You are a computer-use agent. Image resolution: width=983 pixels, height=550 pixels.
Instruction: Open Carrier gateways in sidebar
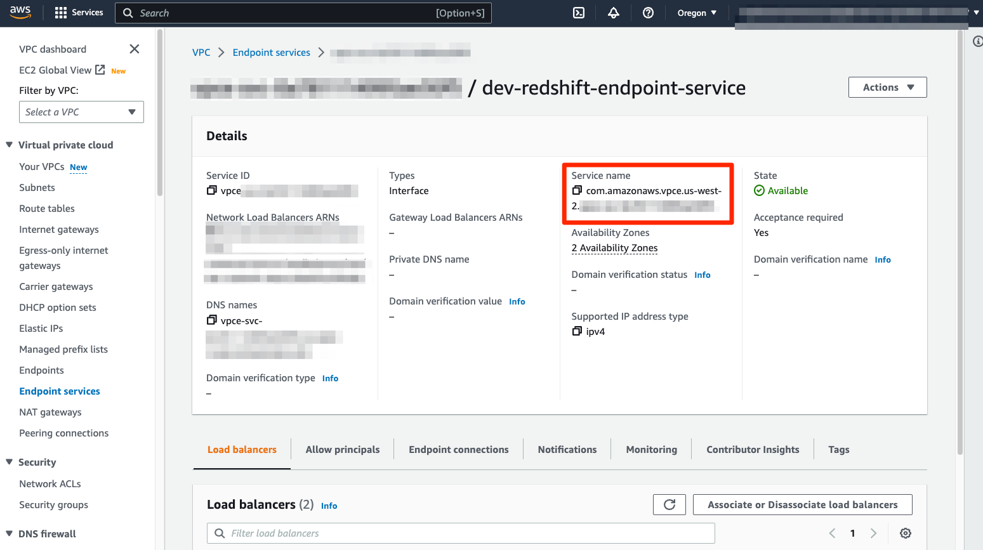tap(56, 286)
